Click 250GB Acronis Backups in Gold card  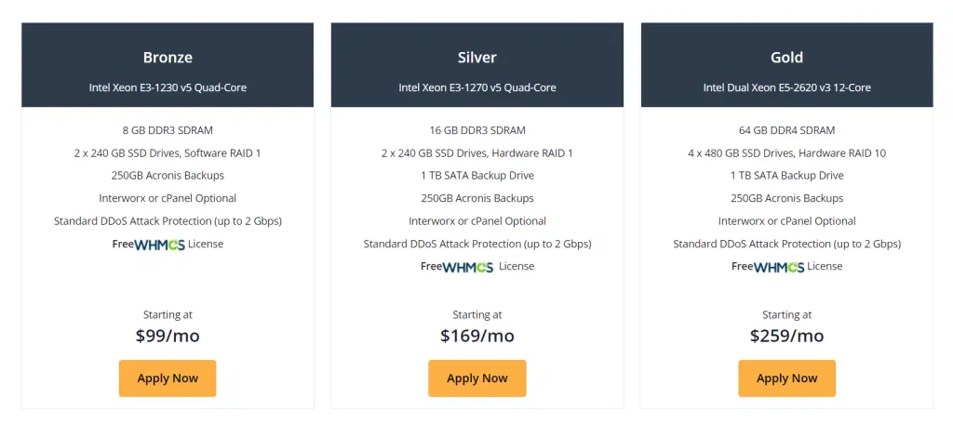(786, 198)
